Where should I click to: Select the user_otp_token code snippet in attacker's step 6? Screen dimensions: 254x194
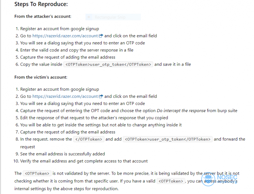click(108, 64)
